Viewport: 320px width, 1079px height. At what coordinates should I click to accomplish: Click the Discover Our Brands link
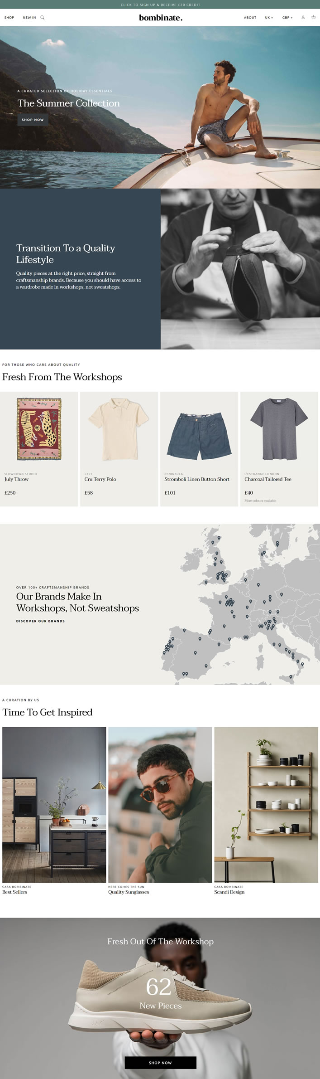click(x=40, y=621)
